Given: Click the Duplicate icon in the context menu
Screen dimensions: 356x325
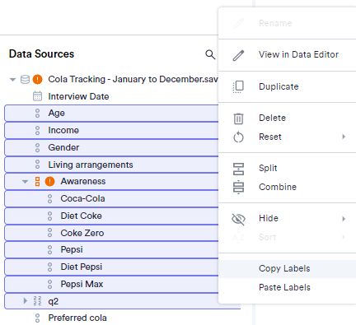Looking at the screenshot, I should pyautogui.click(x=238, y=86).
